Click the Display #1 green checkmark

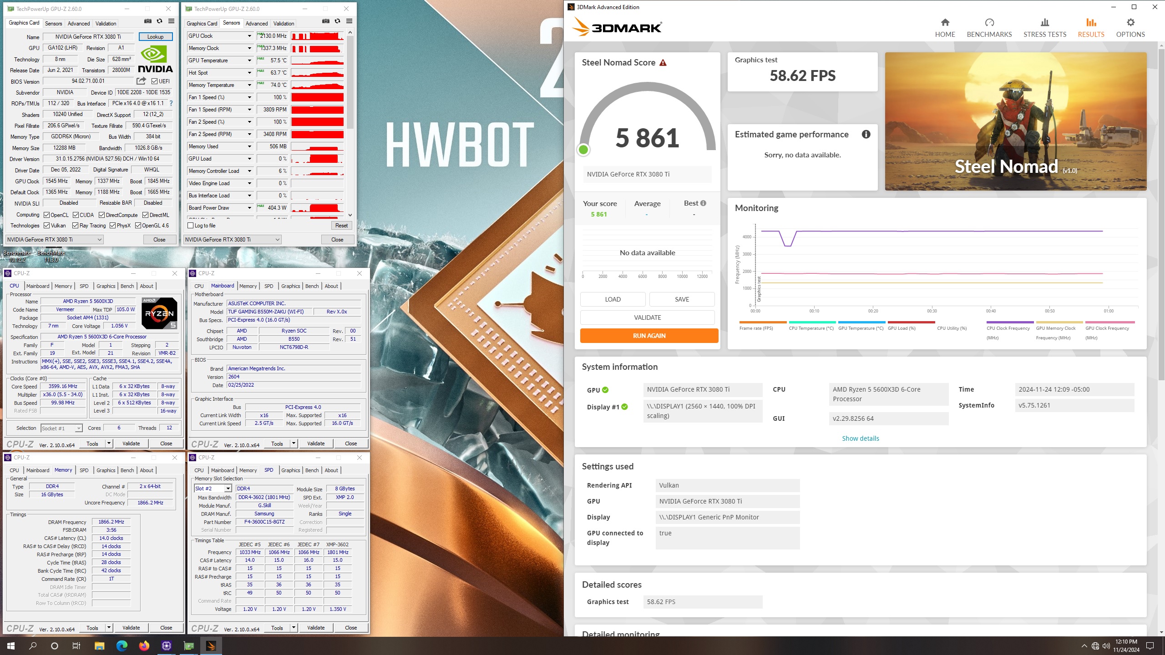click(x=624, y=407)
